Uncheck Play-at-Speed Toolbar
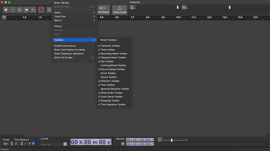This screenshot has height=151, width=270. (114, 69)
